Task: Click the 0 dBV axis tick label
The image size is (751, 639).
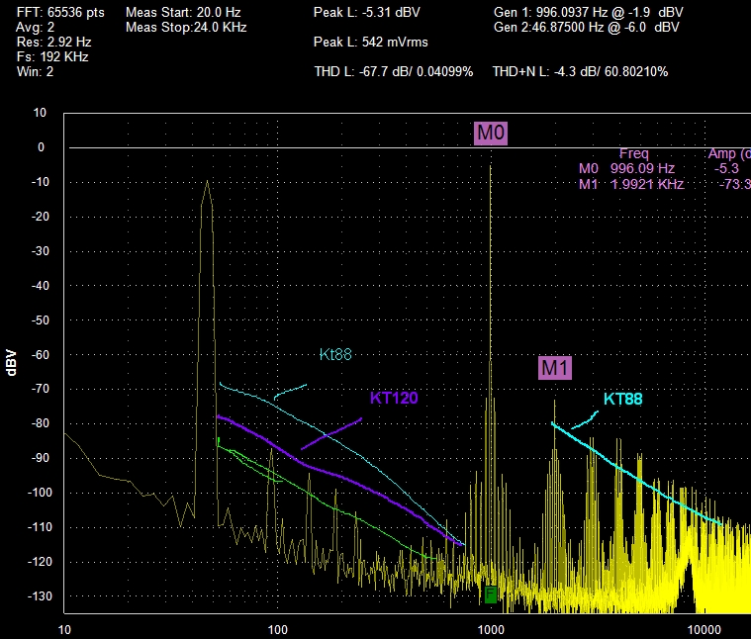Action: pyautogui.click(x=42, y=147)
